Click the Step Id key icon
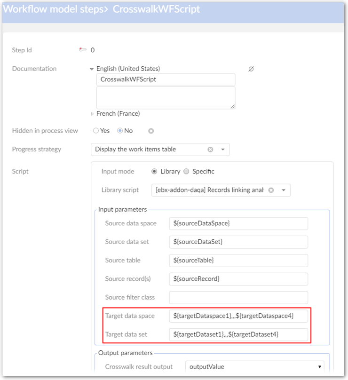The width and height of the screenshot is (348, 380). tap(83, 50)
